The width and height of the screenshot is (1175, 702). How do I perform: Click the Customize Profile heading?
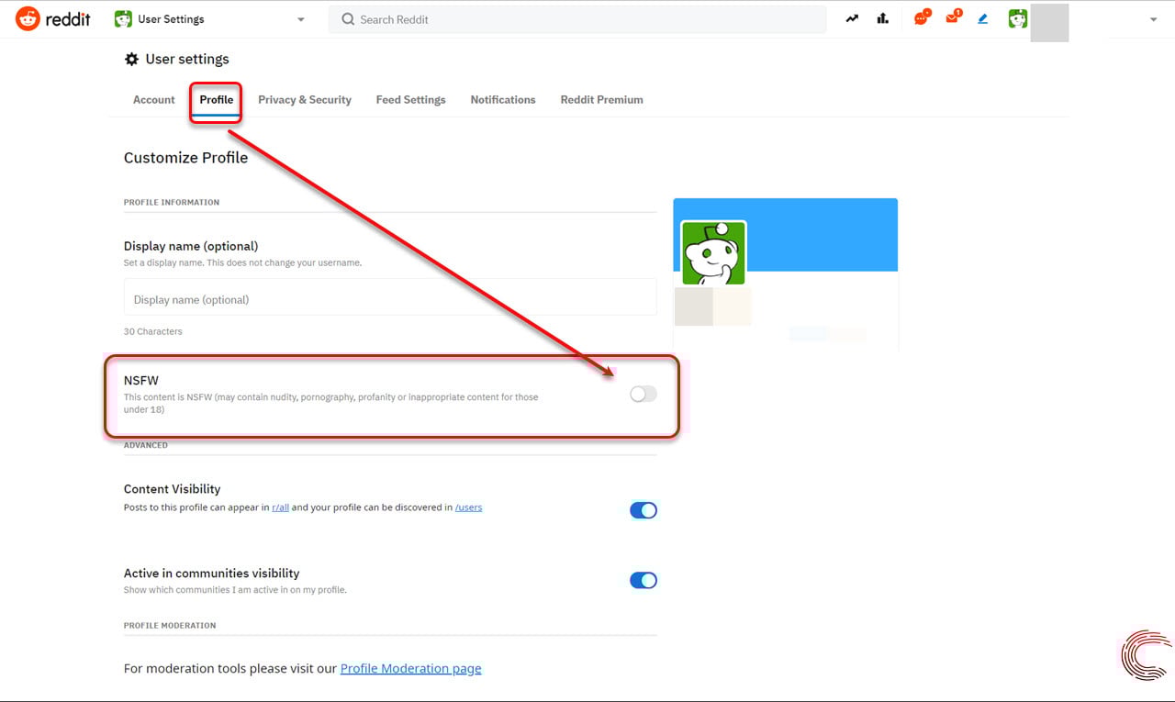point(186,158)
